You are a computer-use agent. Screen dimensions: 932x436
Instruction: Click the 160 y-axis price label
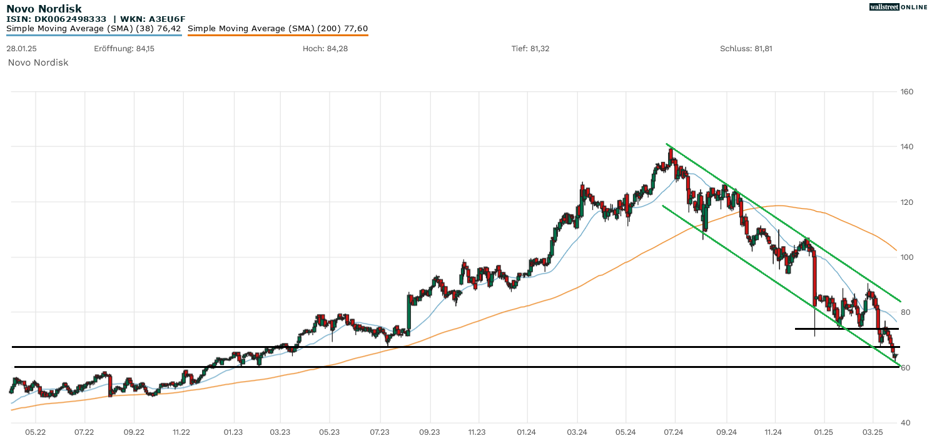(907, 92)
